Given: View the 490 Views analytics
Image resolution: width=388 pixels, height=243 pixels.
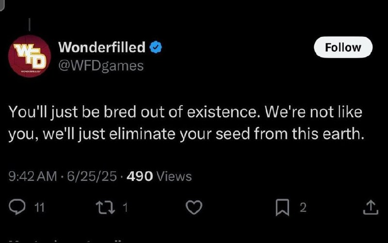Looking at the screenshot, I should (x=159, y=177).
